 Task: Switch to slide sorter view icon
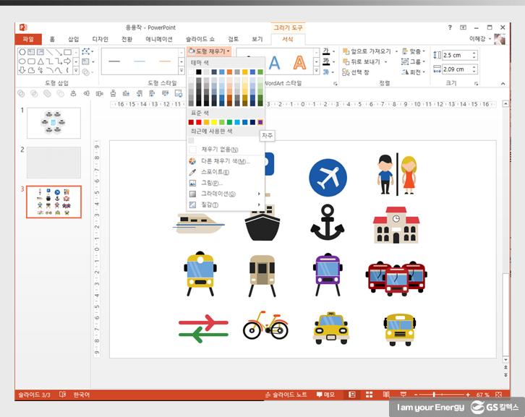368,395
